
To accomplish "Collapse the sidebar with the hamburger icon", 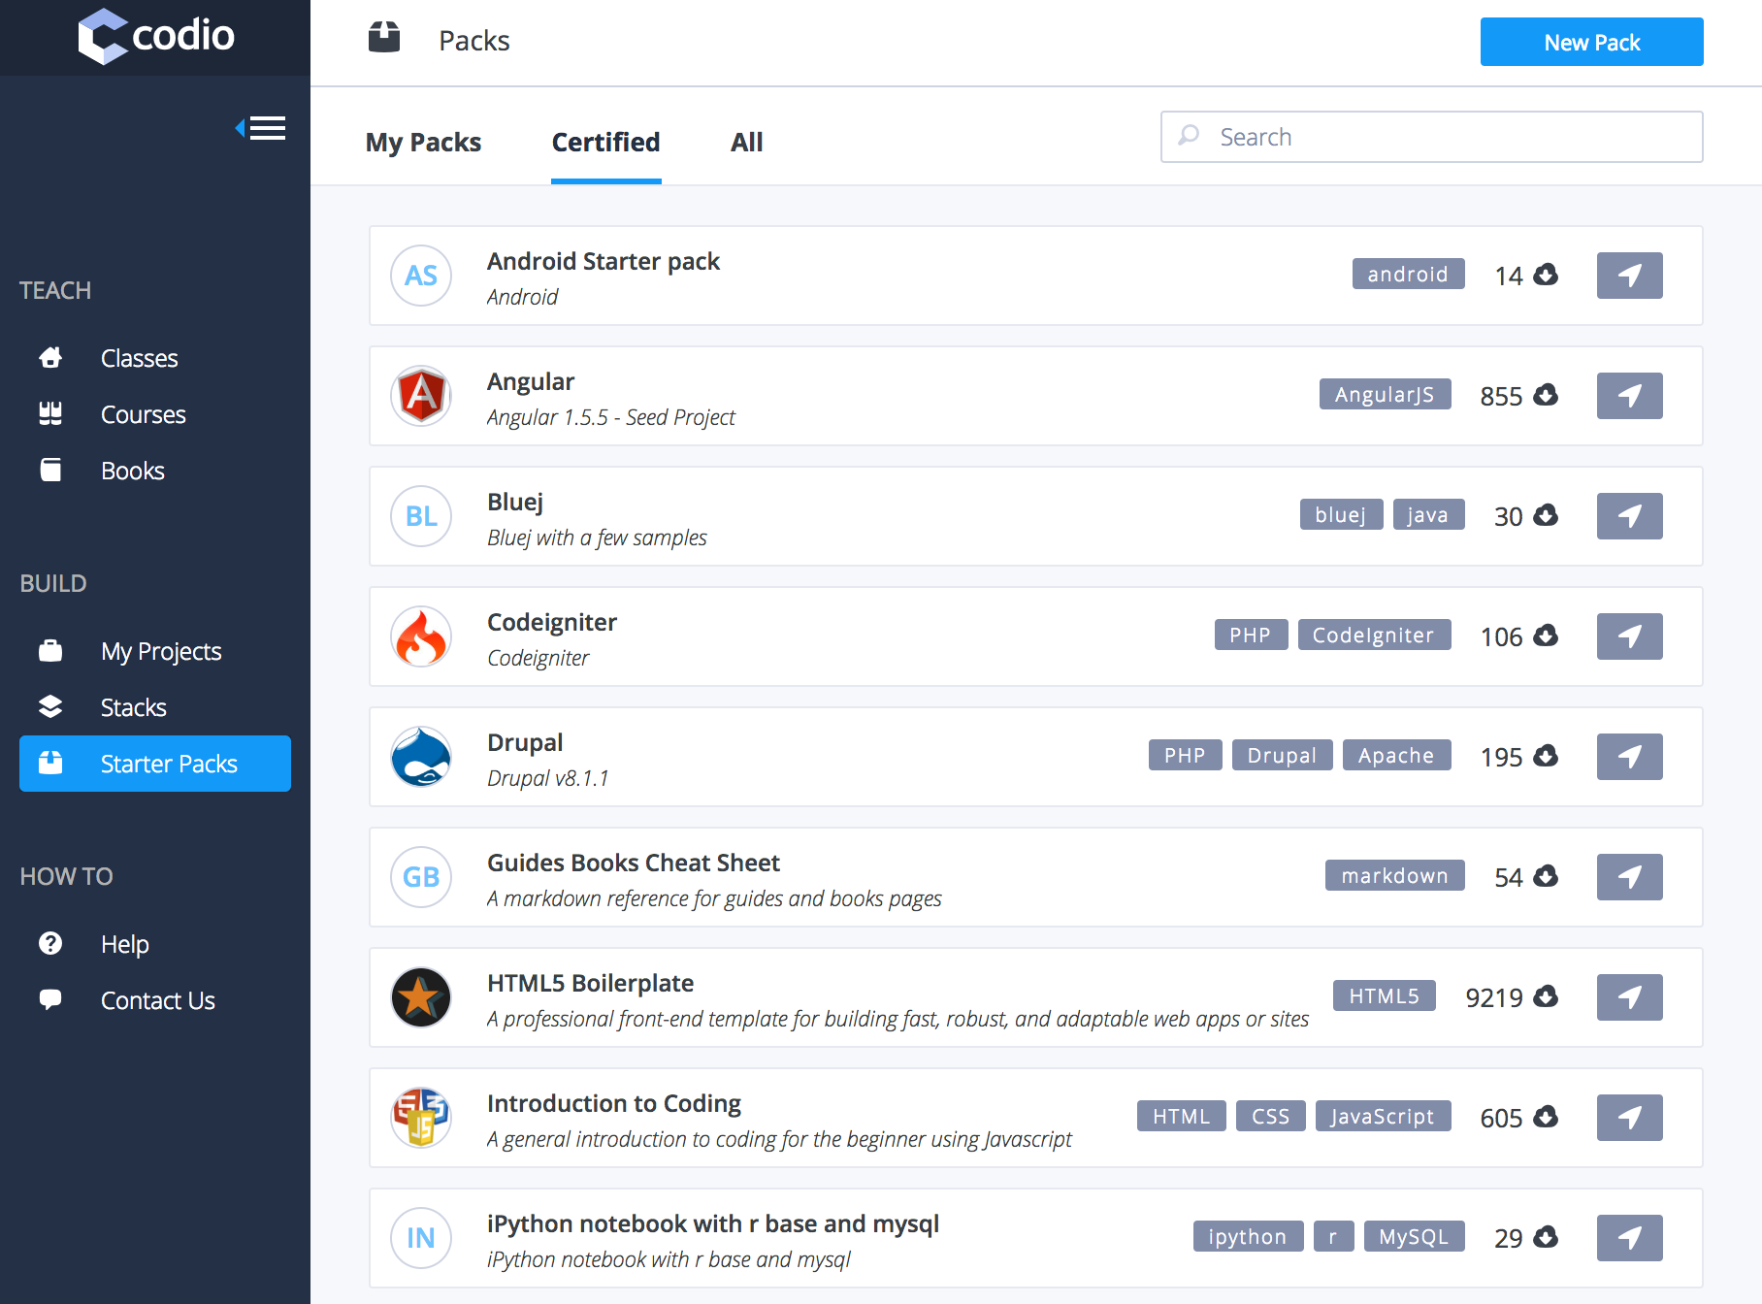I will tap(261, 128).
